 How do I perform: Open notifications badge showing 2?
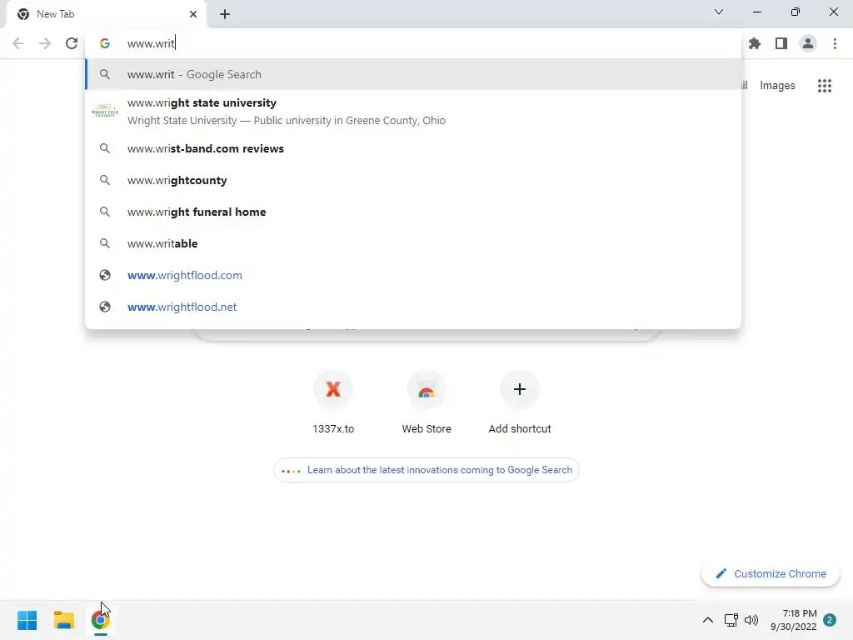(x=830, y=620)
